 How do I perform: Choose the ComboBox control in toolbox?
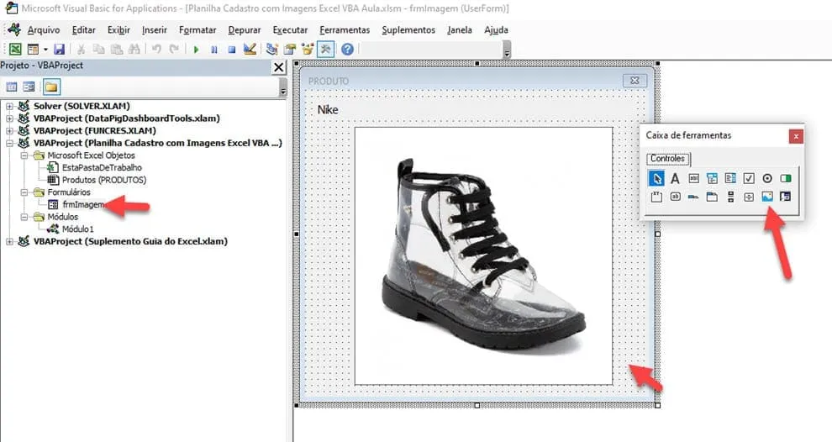click(x=712, y=178)
